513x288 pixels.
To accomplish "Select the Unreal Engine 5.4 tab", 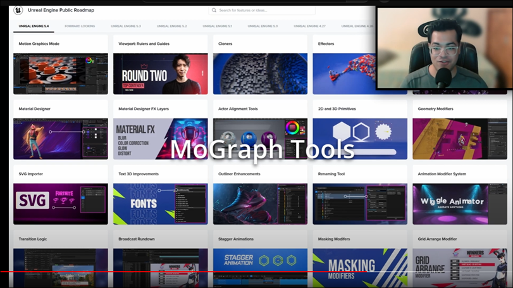I will (x=34, y=26).
